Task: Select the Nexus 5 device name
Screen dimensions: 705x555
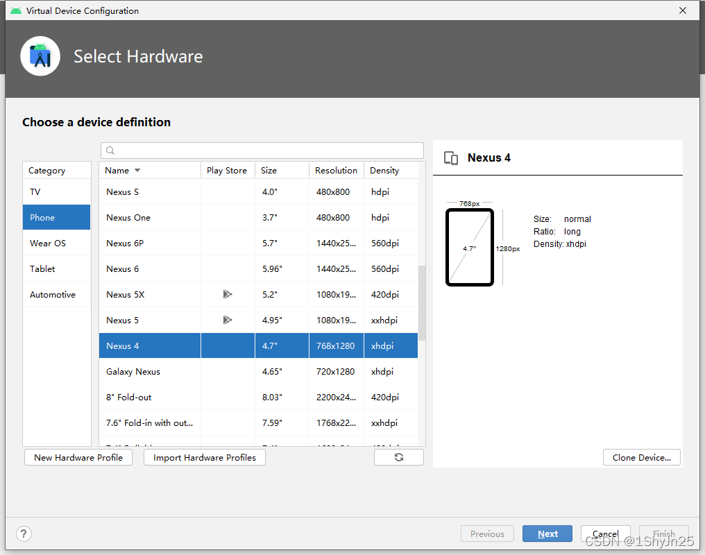Action: pyautogui.click(x=122, y=320)
